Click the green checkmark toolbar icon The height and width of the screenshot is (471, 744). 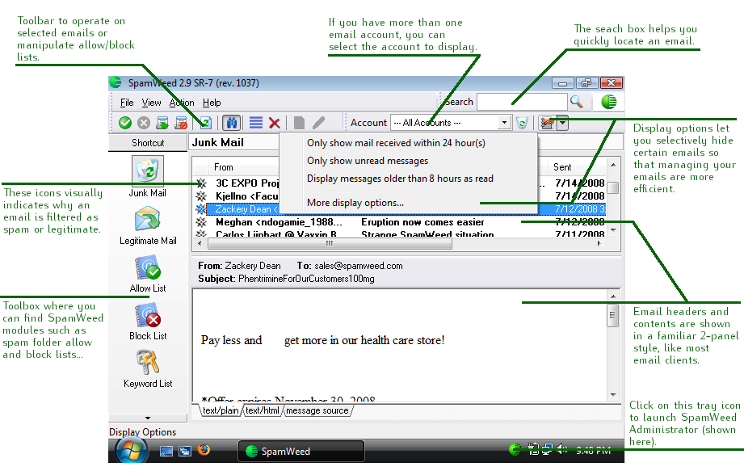pos(125,124)
